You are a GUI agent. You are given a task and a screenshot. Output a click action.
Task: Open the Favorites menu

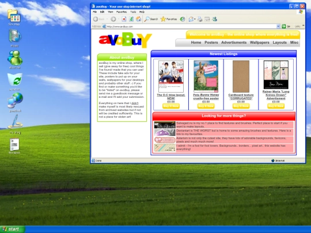point(122,12)
